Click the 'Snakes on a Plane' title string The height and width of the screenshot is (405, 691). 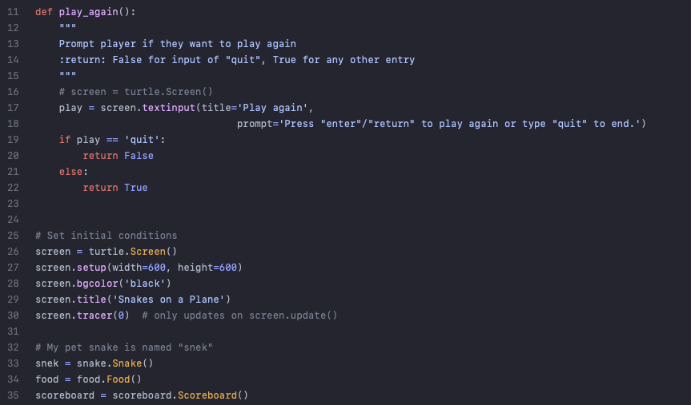pyautogui.click(x=171, y=300)
